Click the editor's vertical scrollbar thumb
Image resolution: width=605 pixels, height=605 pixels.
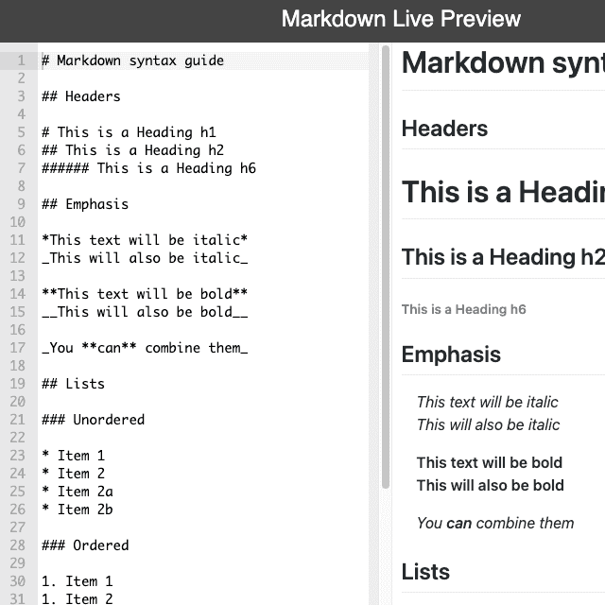coord(386,267)
